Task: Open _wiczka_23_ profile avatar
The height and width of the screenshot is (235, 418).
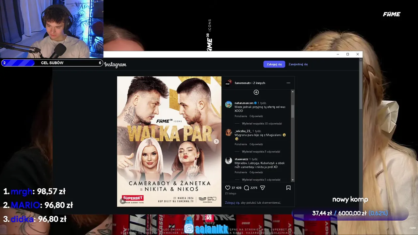Action: click(x=229, y=133)
